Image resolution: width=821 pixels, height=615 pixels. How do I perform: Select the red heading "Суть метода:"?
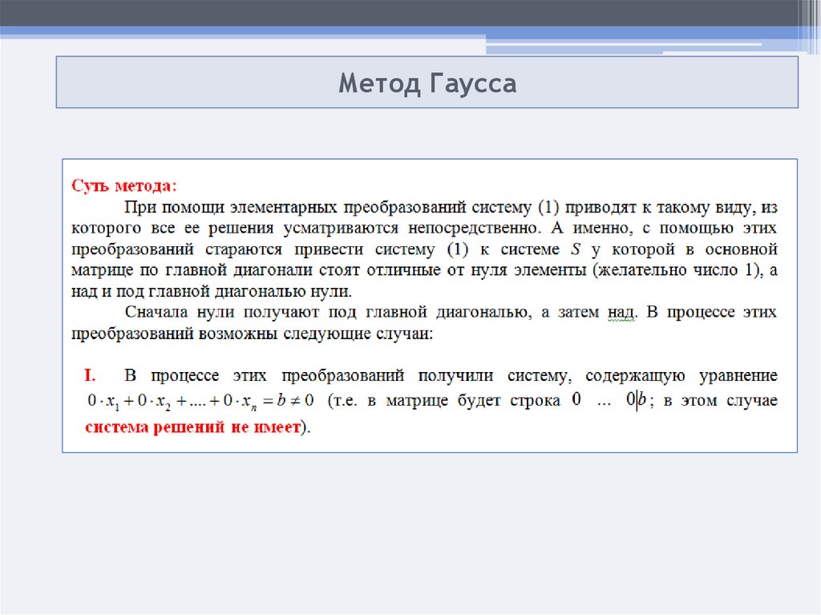pos(124,186)
